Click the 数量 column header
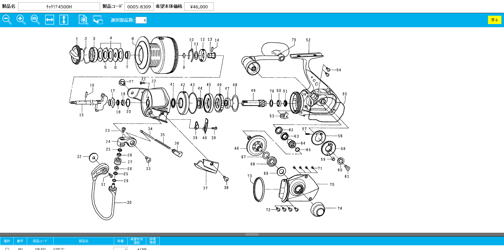Screen dimensions: 504x250 (x=120, y=241)
